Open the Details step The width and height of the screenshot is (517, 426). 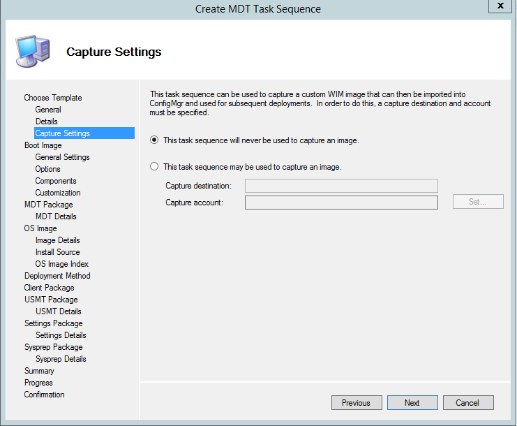click(x=47, y=122)
